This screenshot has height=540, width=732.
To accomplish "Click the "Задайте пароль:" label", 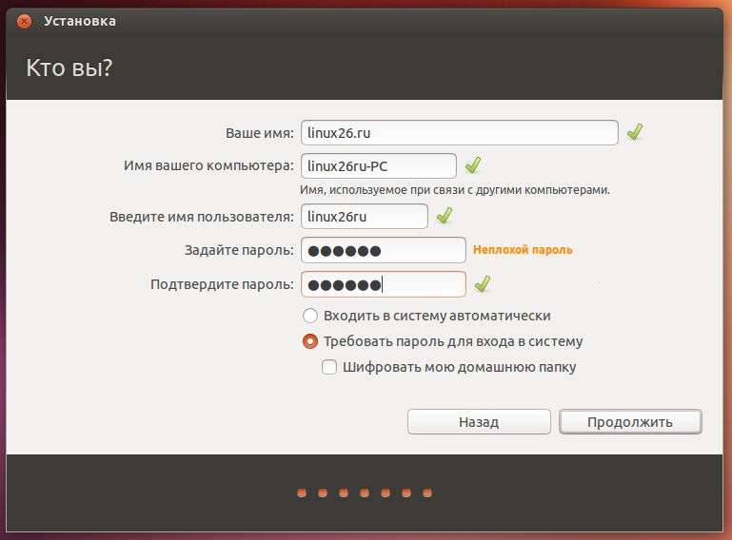I will click(239, 250).
